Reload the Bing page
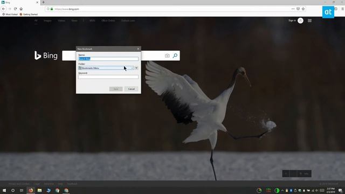Viewport: 345px width, 194px height. 16,9
